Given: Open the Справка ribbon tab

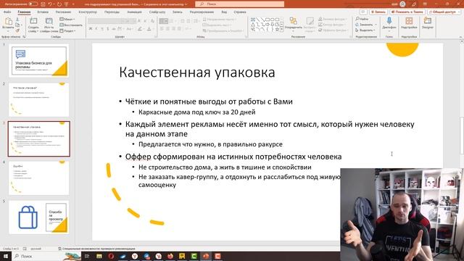Looking at the screenshot, I should click(x=240, y=12).
